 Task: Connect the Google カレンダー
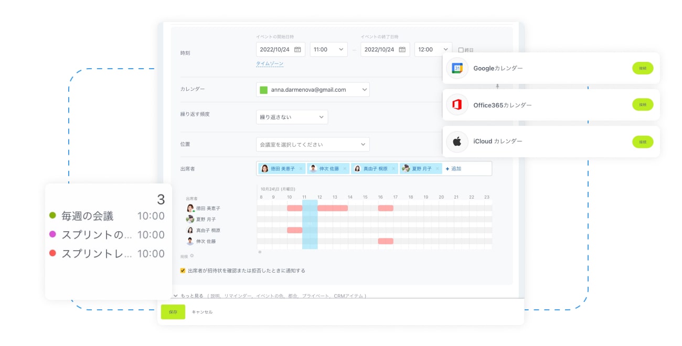[643, 68]
